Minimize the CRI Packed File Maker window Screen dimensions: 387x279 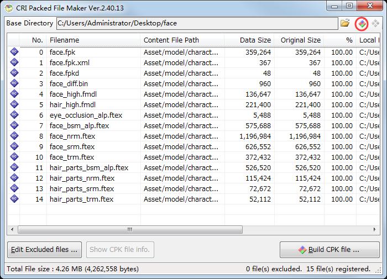pyautogui.click(x=334, y=6)
